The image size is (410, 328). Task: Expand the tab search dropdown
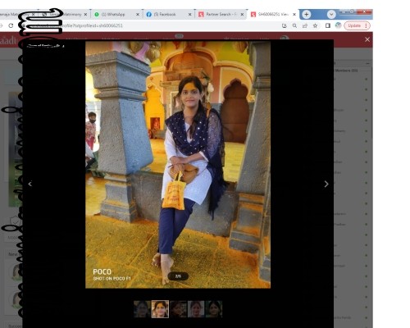pos(331,14)
